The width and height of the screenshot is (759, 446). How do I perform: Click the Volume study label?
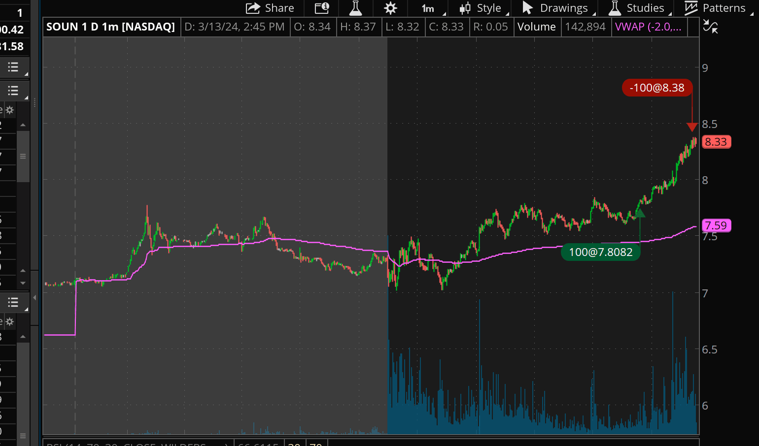click(537, 27)
